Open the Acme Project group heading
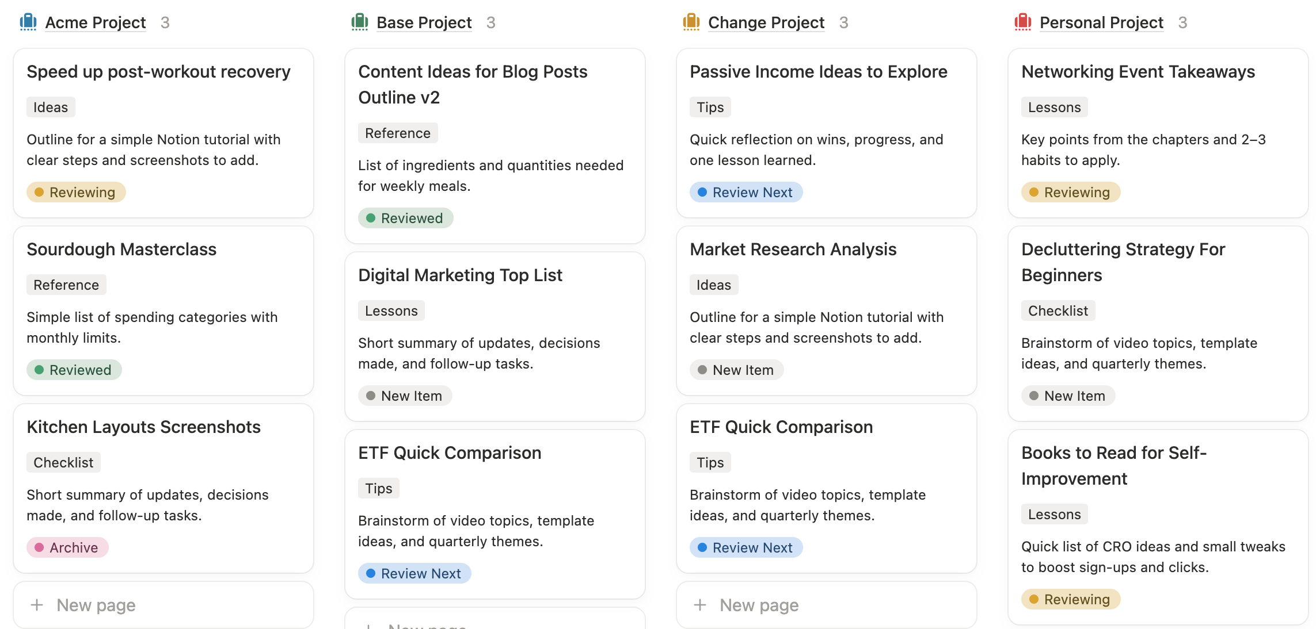 tap(96, 22)
